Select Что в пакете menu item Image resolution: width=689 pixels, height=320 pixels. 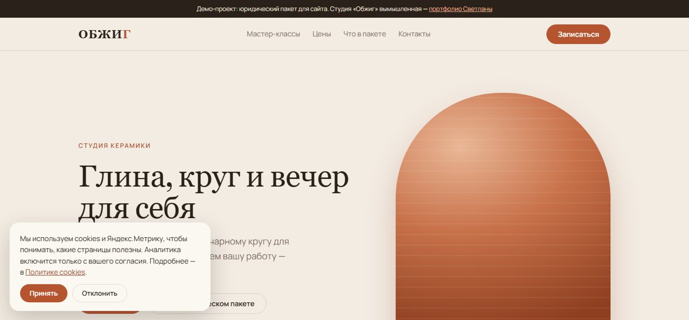pyautogui.click(x=364, y=34)
